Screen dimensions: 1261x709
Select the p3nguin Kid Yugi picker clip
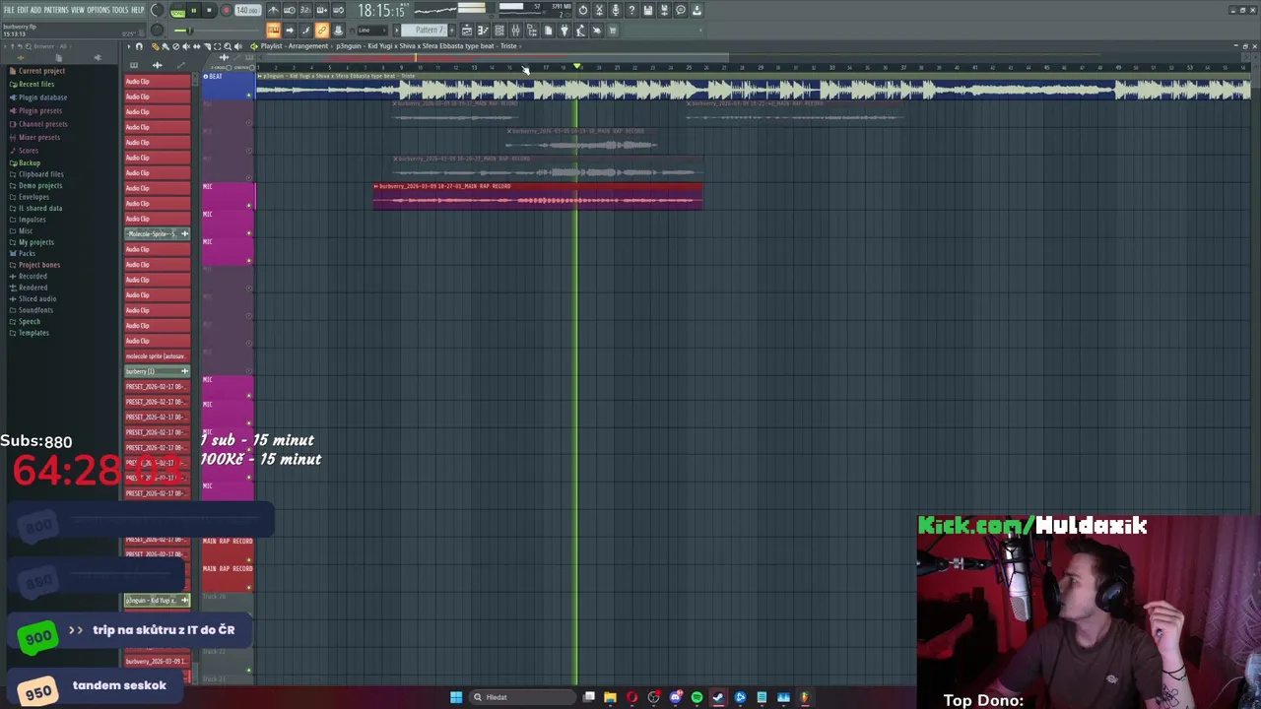157,600
